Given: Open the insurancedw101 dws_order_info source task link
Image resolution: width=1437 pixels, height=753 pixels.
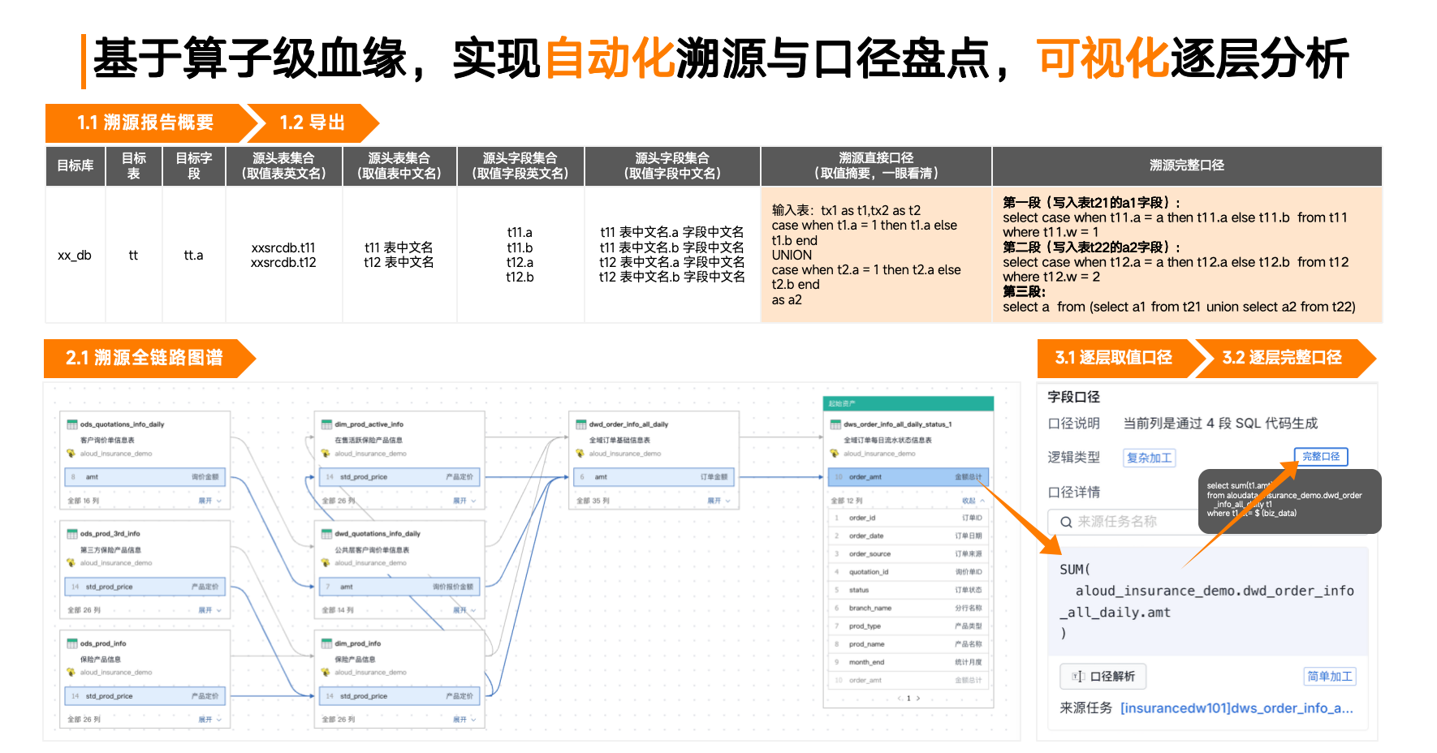Looking at the screenshot, I should 1236,708.
